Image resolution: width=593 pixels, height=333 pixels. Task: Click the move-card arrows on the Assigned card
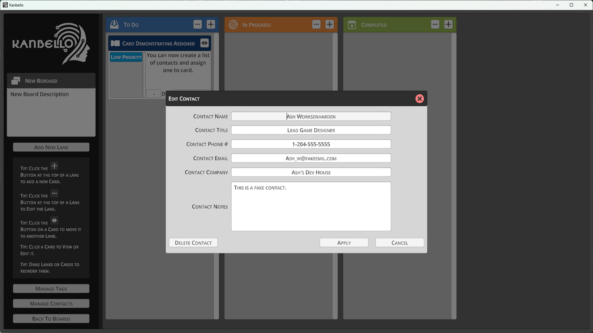(x=204, y=43)
